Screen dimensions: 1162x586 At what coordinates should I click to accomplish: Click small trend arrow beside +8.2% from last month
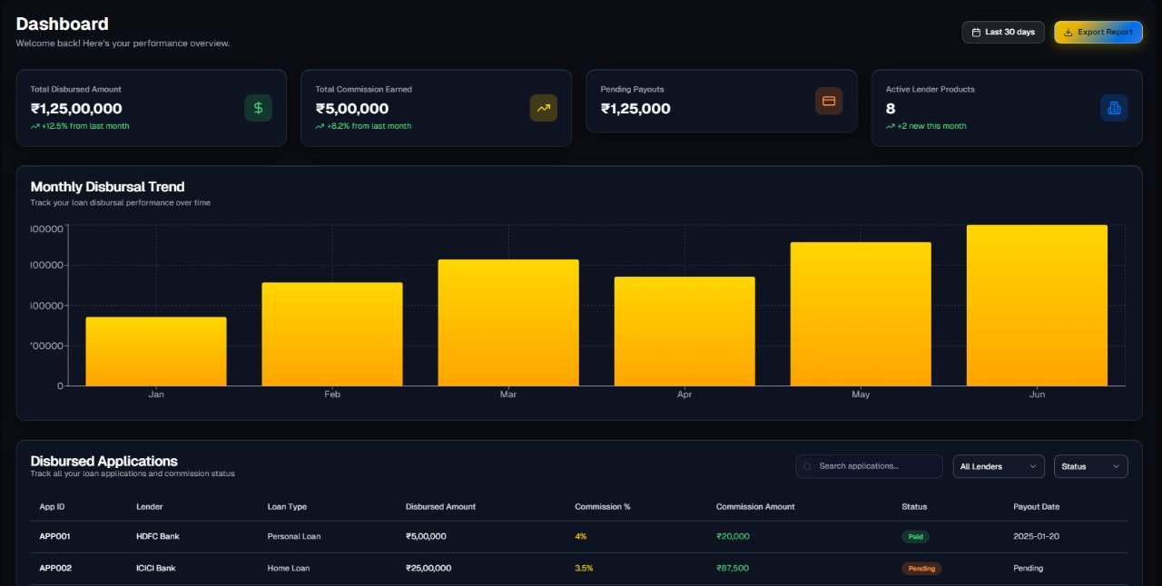click(320, 126)
